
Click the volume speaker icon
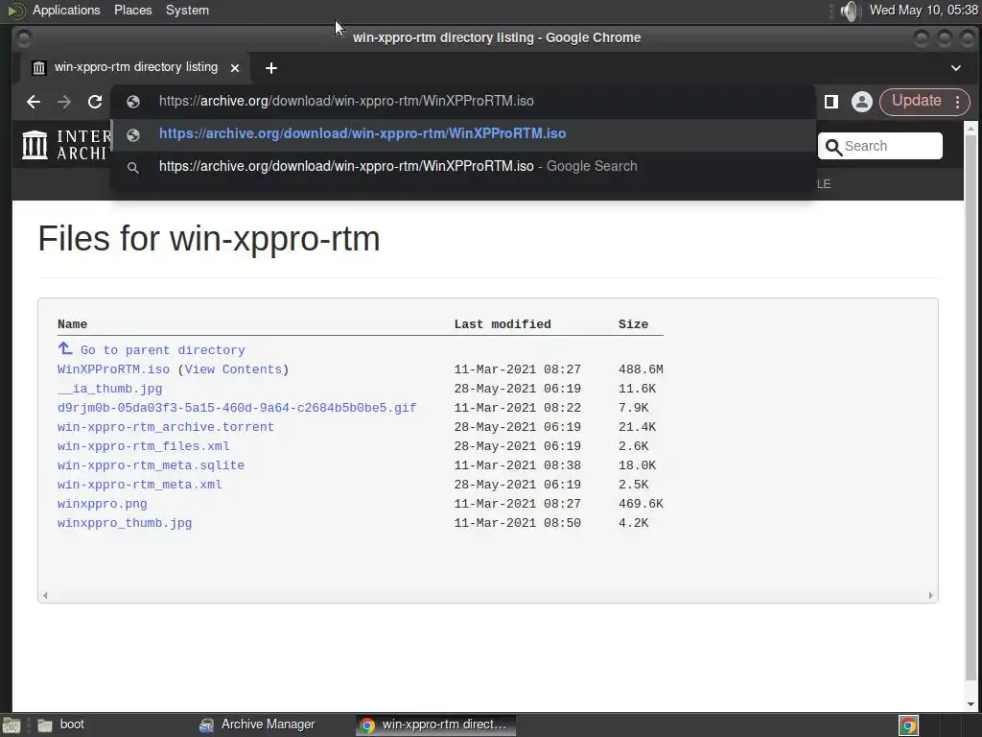(x=850, y=11)
